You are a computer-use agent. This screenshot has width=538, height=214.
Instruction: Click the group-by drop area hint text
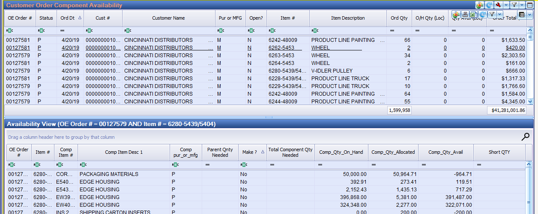point(61,137)
